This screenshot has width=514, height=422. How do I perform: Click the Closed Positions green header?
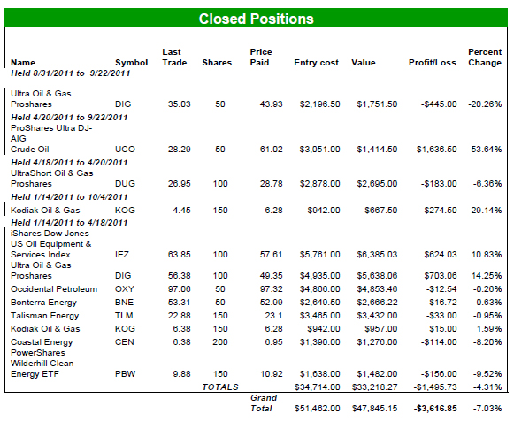256,19
